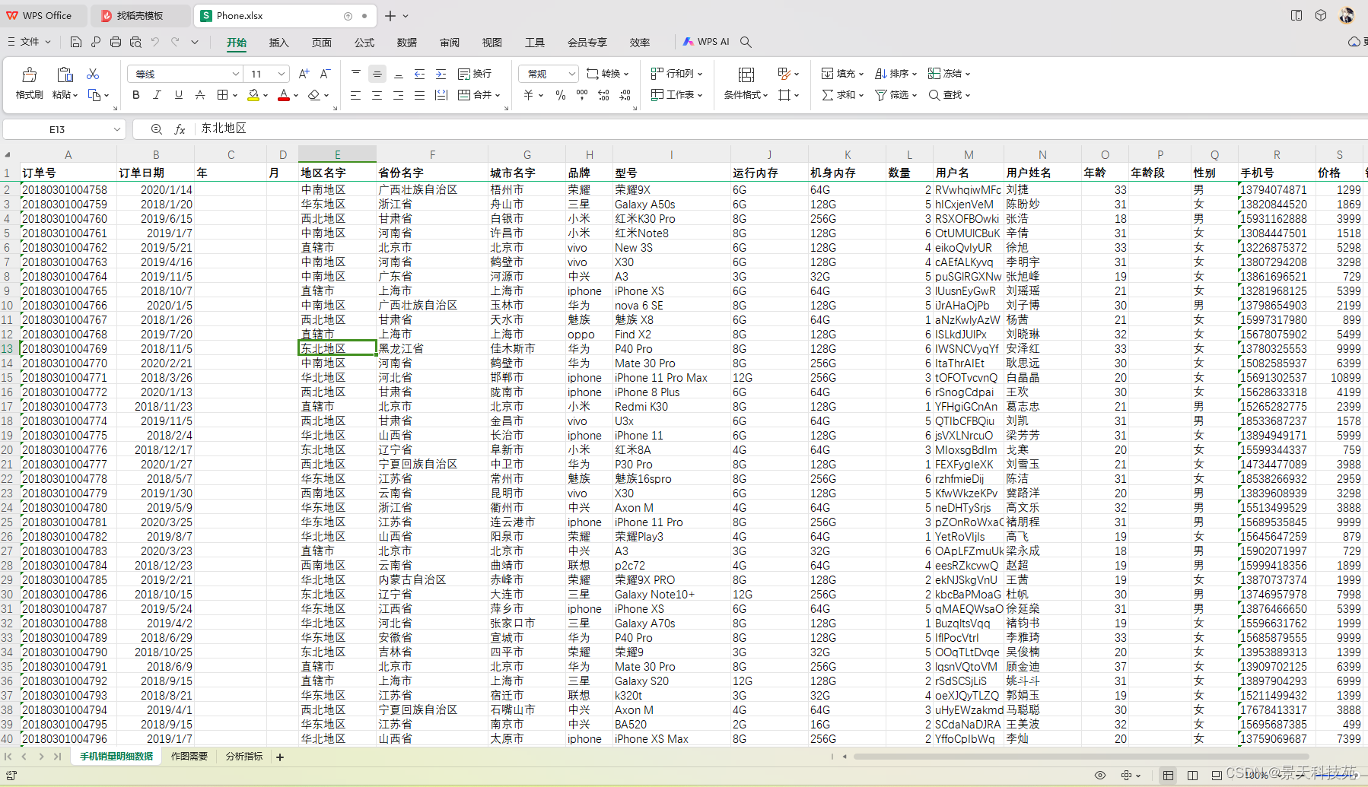Click the percent style icon
Image resolution: width=1368 pixels, height=787 pixels.
click(561, 95)
